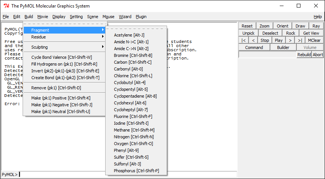Select Oxygen fragment
The width and height of the screenshot is (325, 179).
[x=136, y=144]
